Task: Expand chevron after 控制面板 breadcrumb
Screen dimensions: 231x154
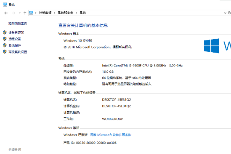Action: [55, 13]
